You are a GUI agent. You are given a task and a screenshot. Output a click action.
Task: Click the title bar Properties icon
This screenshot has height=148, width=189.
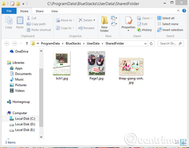[13, 3]
